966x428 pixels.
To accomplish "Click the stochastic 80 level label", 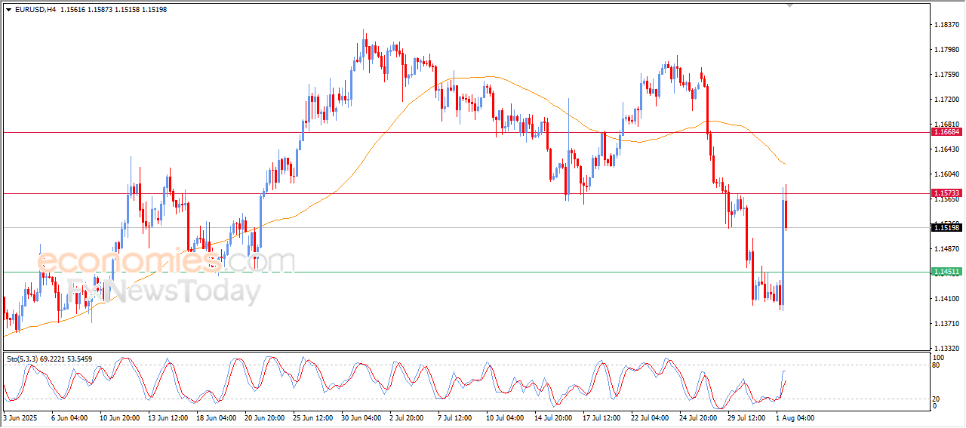I will pyautogui.click(x=937, y=366).
